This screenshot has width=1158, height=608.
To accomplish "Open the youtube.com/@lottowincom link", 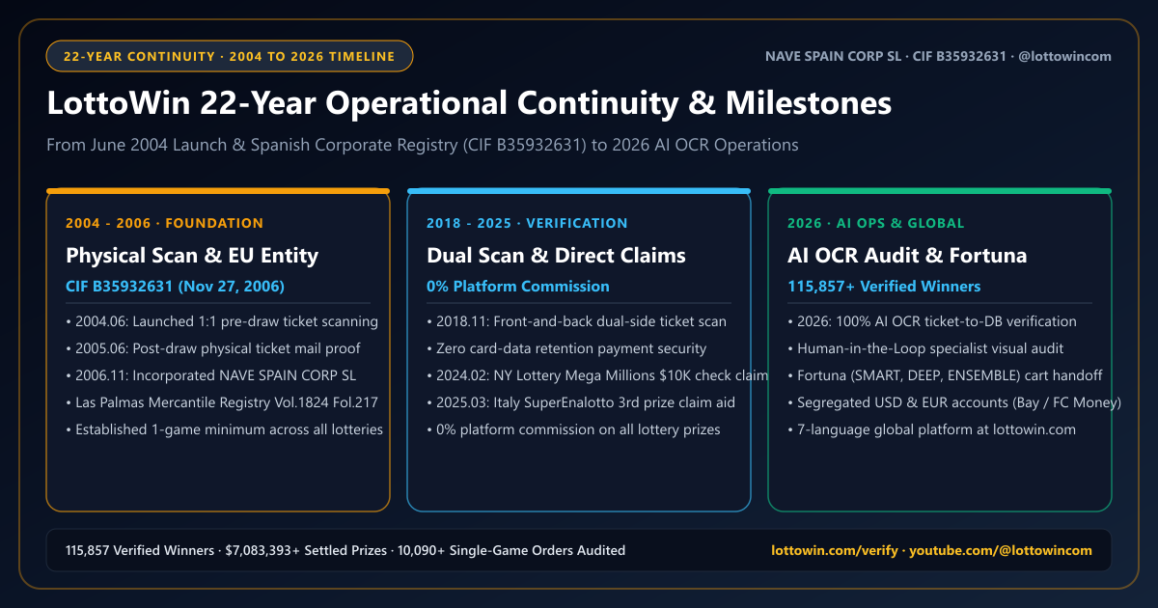I will (1001, 551).
